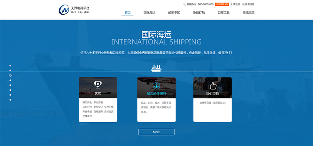Open the 物流跟踪 nav item

point(248,13)
